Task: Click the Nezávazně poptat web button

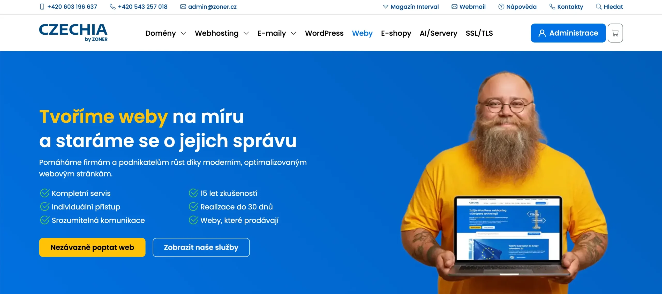Action: click(x=92, y=247)
